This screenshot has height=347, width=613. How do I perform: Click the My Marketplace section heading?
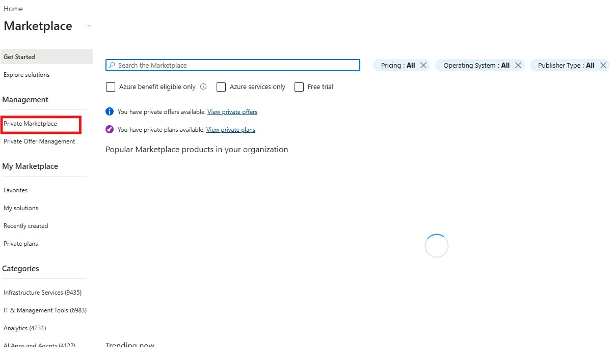30,166
